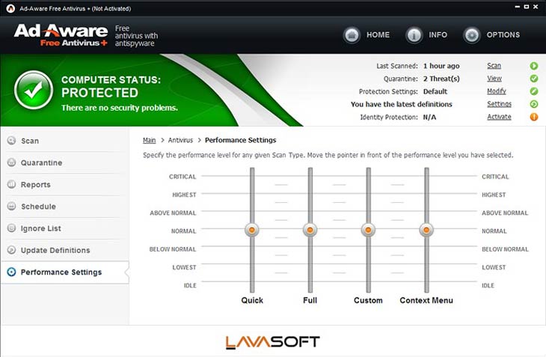Click the Ad-Aware title bar logo icon
Screen dimensions: 546x357
click(10, 8)
